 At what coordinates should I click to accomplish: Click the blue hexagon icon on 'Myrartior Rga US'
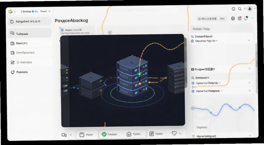192,41
